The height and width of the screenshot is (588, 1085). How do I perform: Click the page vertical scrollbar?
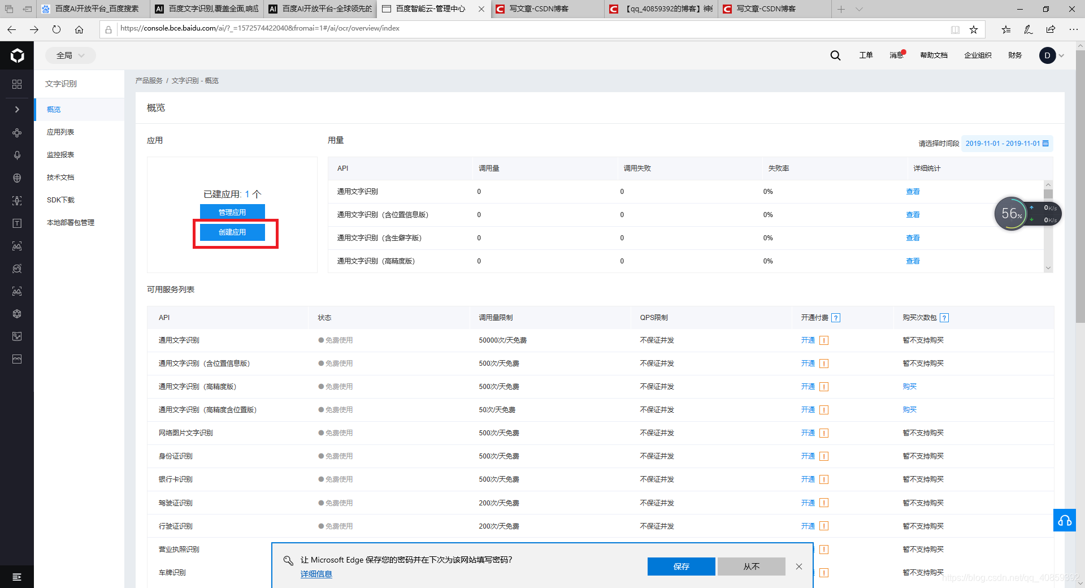pos(1080,187)
